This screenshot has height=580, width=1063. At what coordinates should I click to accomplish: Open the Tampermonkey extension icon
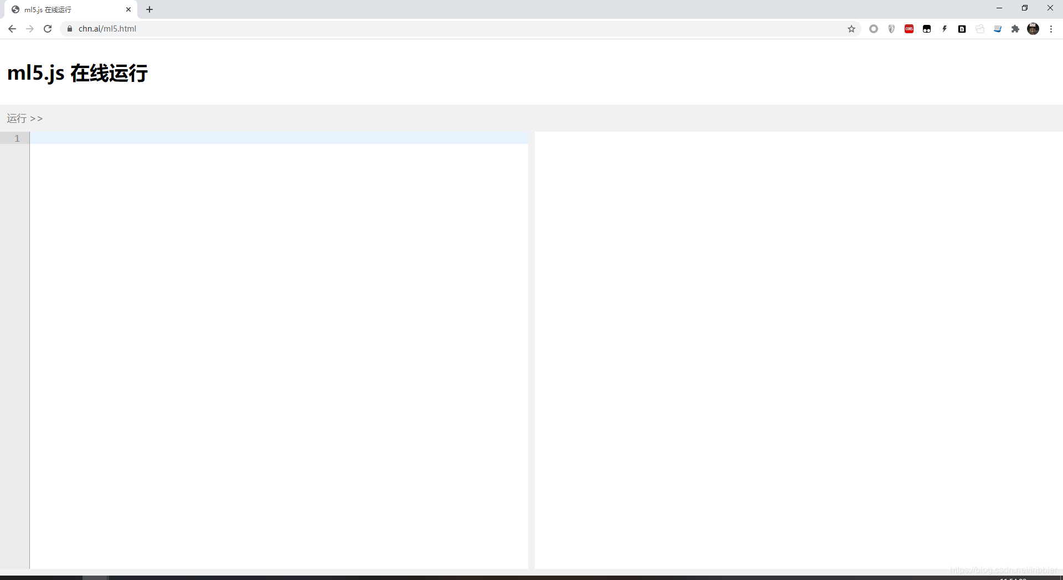tap(927, 29)
